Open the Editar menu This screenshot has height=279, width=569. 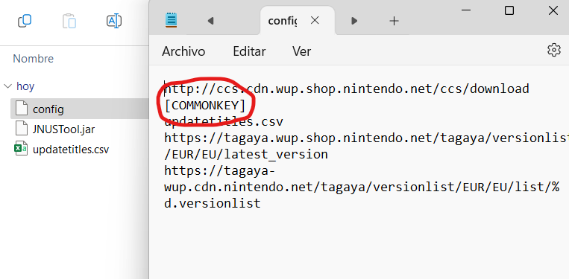(249, 51)
